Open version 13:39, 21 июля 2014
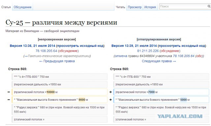 134,46
